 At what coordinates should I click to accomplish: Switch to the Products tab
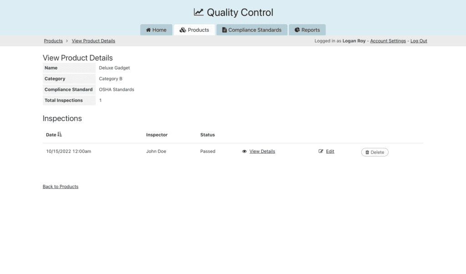pyautogui.click(x=194, y=30)
